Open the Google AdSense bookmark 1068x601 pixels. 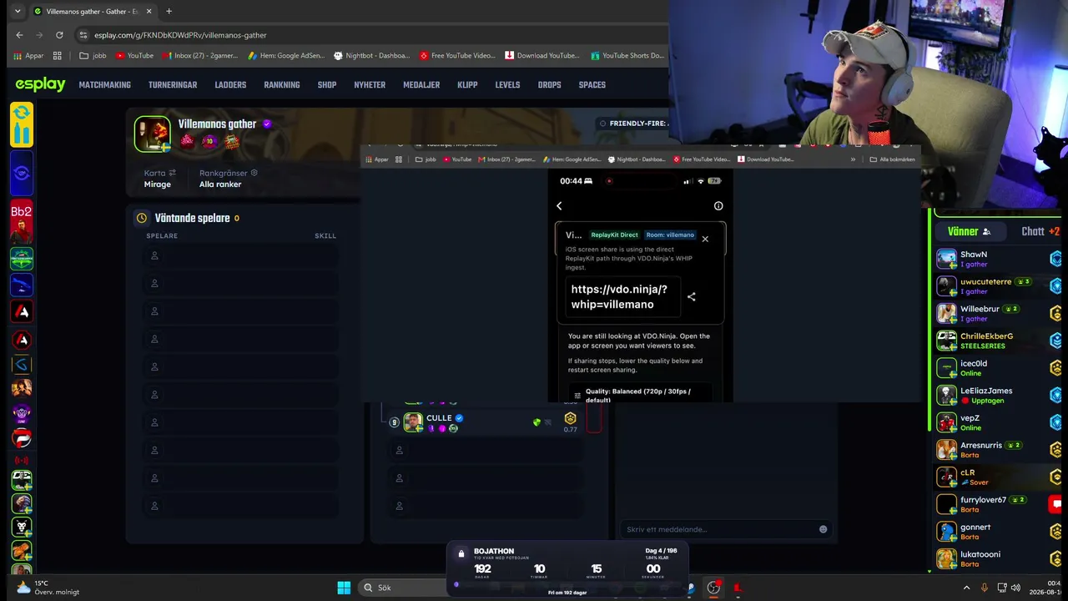tap(286, 56)
